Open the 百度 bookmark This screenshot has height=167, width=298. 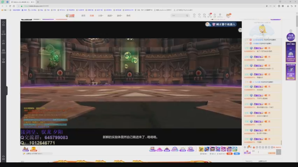tap(24, 10)
